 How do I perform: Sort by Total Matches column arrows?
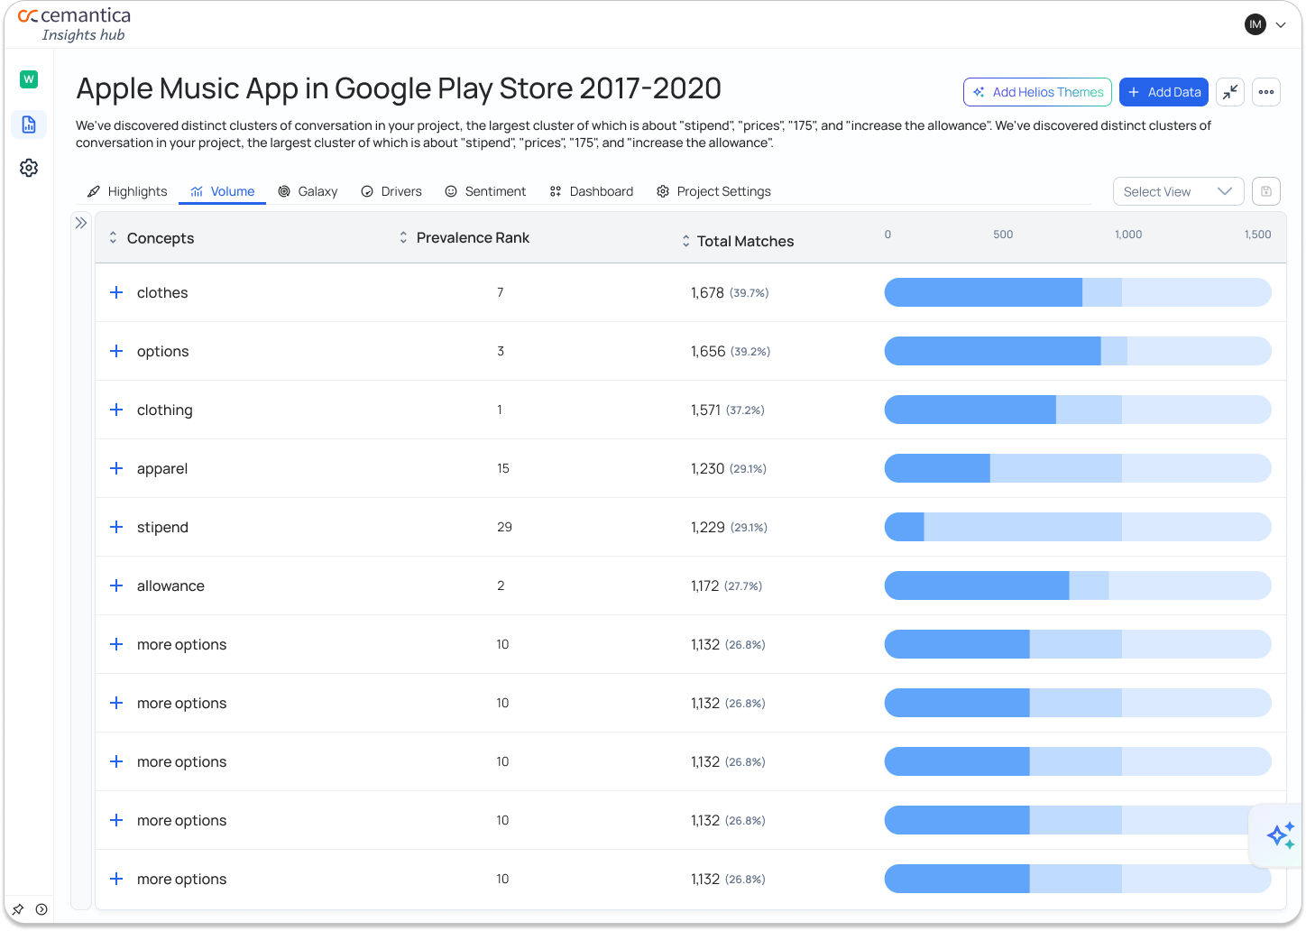[685, 241]
